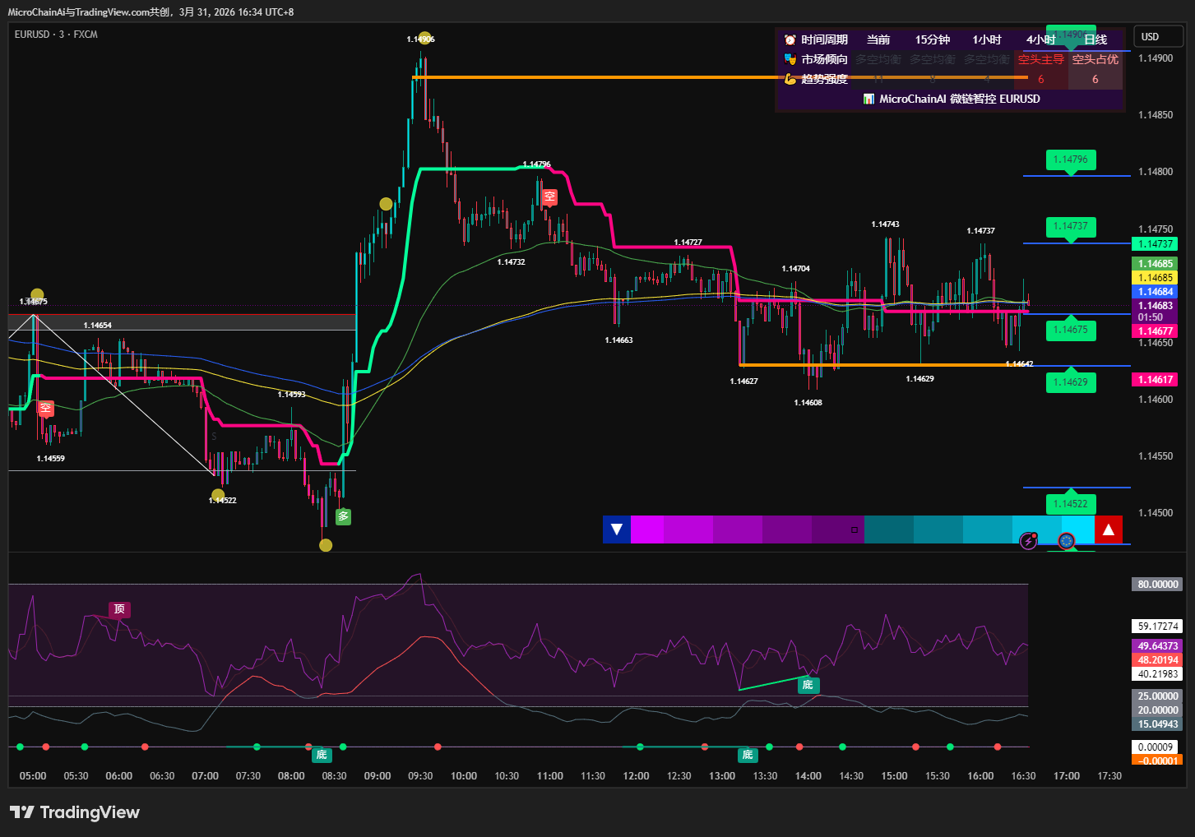Click the small square marker inside the color band
Image resolution: width=1195 pixels, height=837 pixels.
pyautogui.click(x=855, y=530)
